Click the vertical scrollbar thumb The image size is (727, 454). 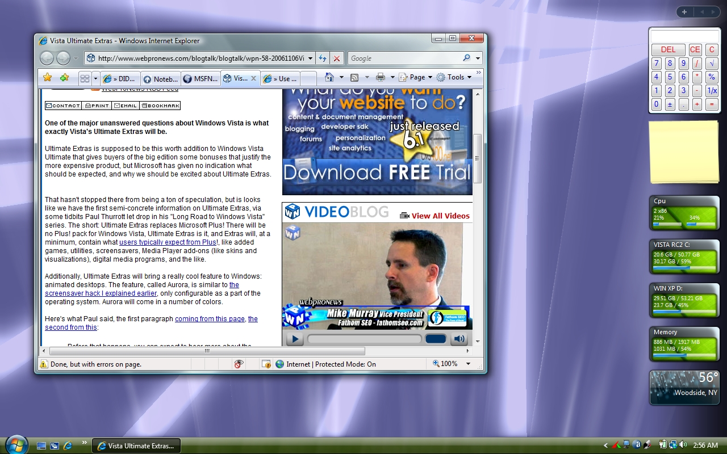pyautogui.click(x=478, y=158)
